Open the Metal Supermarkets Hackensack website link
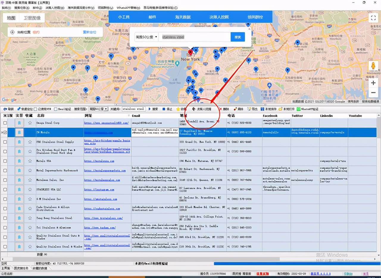 click(105, 171)
